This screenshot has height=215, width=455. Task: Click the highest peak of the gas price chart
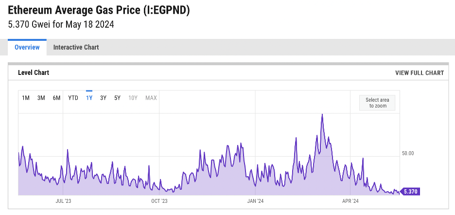[x=322, y=115]
